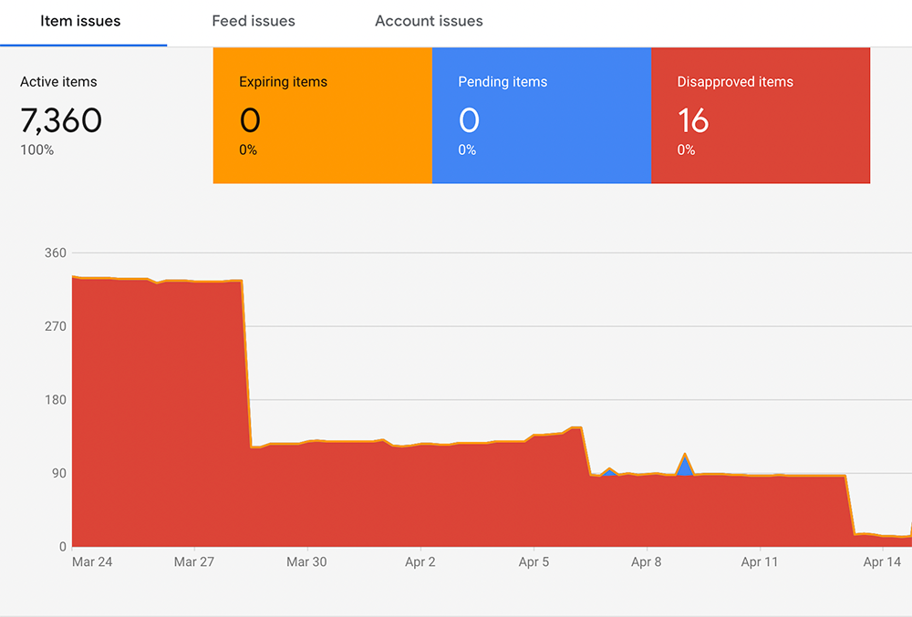Image resolution: width=912 pixels, height=617 pixels.
Task: Click the Pending items value 0
Action: pyautogui.click(x=469, y=120)
